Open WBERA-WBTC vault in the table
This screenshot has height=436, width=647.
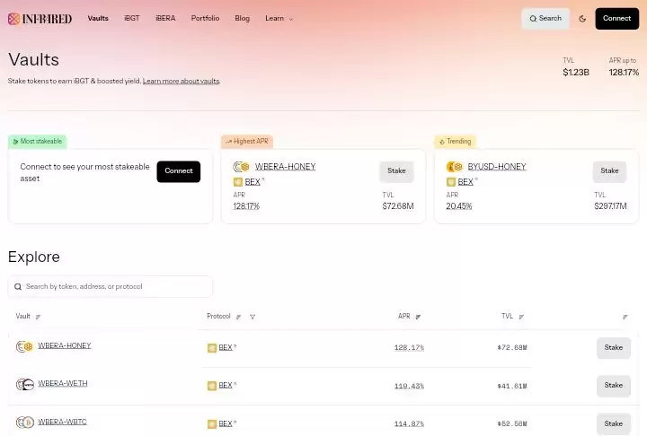[x=62, y=422]
